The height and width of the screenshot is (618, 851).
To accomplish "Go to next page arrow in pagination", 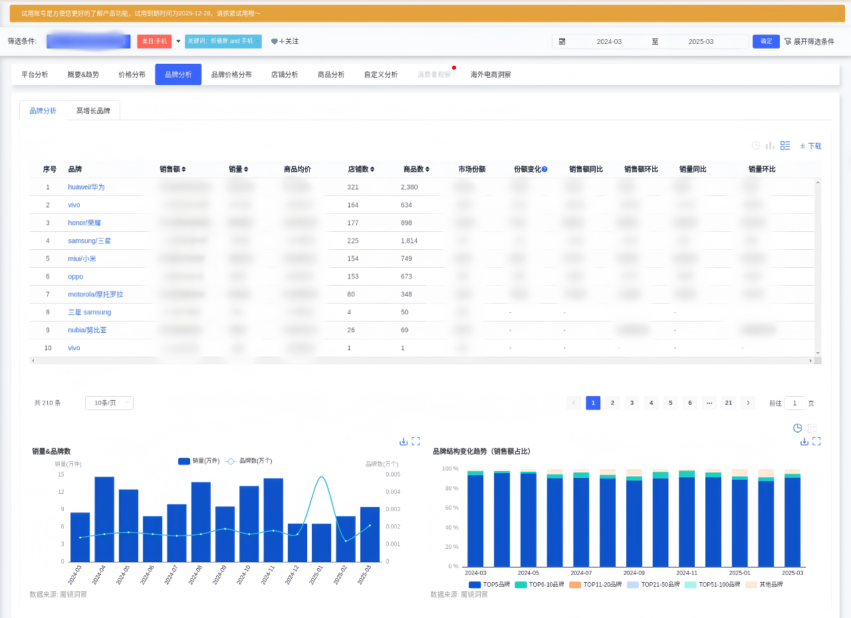I will (x=748, y=403).
